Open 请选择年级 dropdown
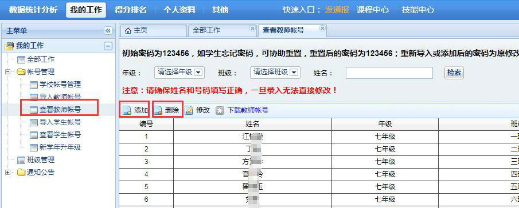This screenshot has width=519, height=208. pyautogui.click(x=179, y=73)
